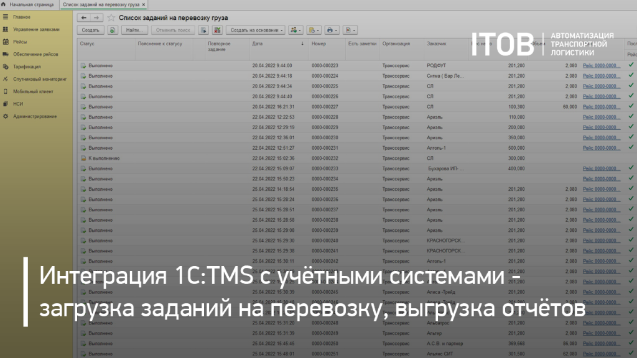The width and height of the screenshot is (637, 358).
Task: Select the date cell 22.04.2022 15:02:36
Action: pyautogui.click(x=274, y=158)
